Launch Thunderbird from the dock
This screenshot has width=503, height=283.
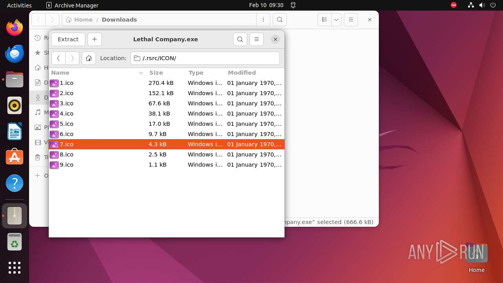pyautogui.click(x=15, y=53)
